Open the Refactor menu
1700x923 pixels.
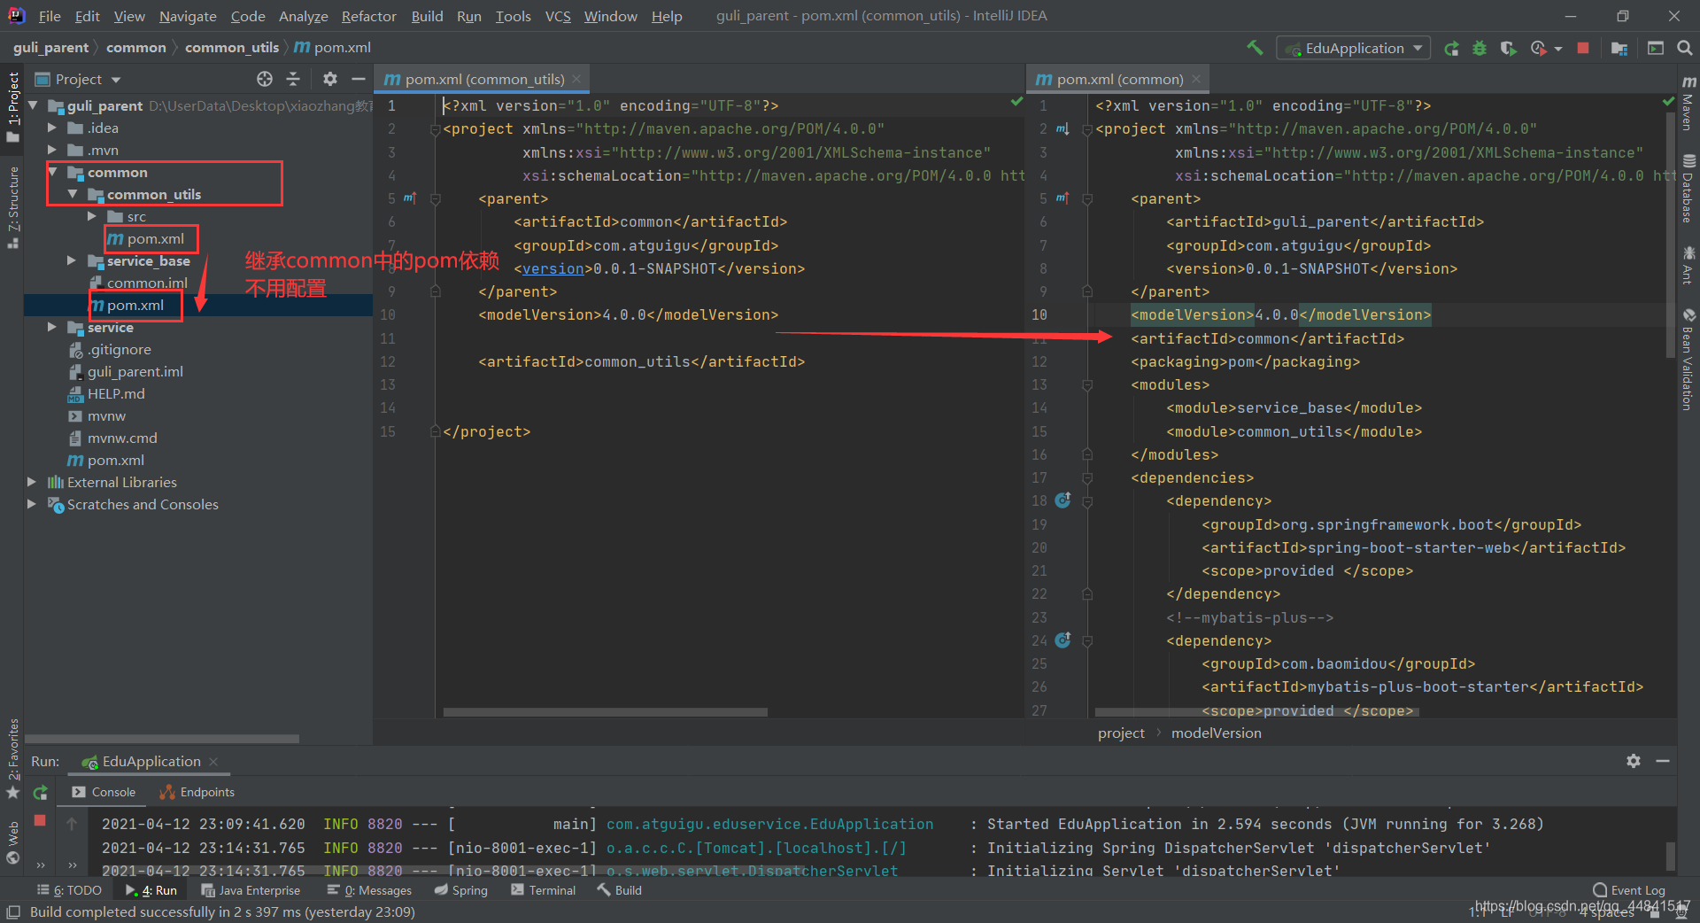coord(368,16)
